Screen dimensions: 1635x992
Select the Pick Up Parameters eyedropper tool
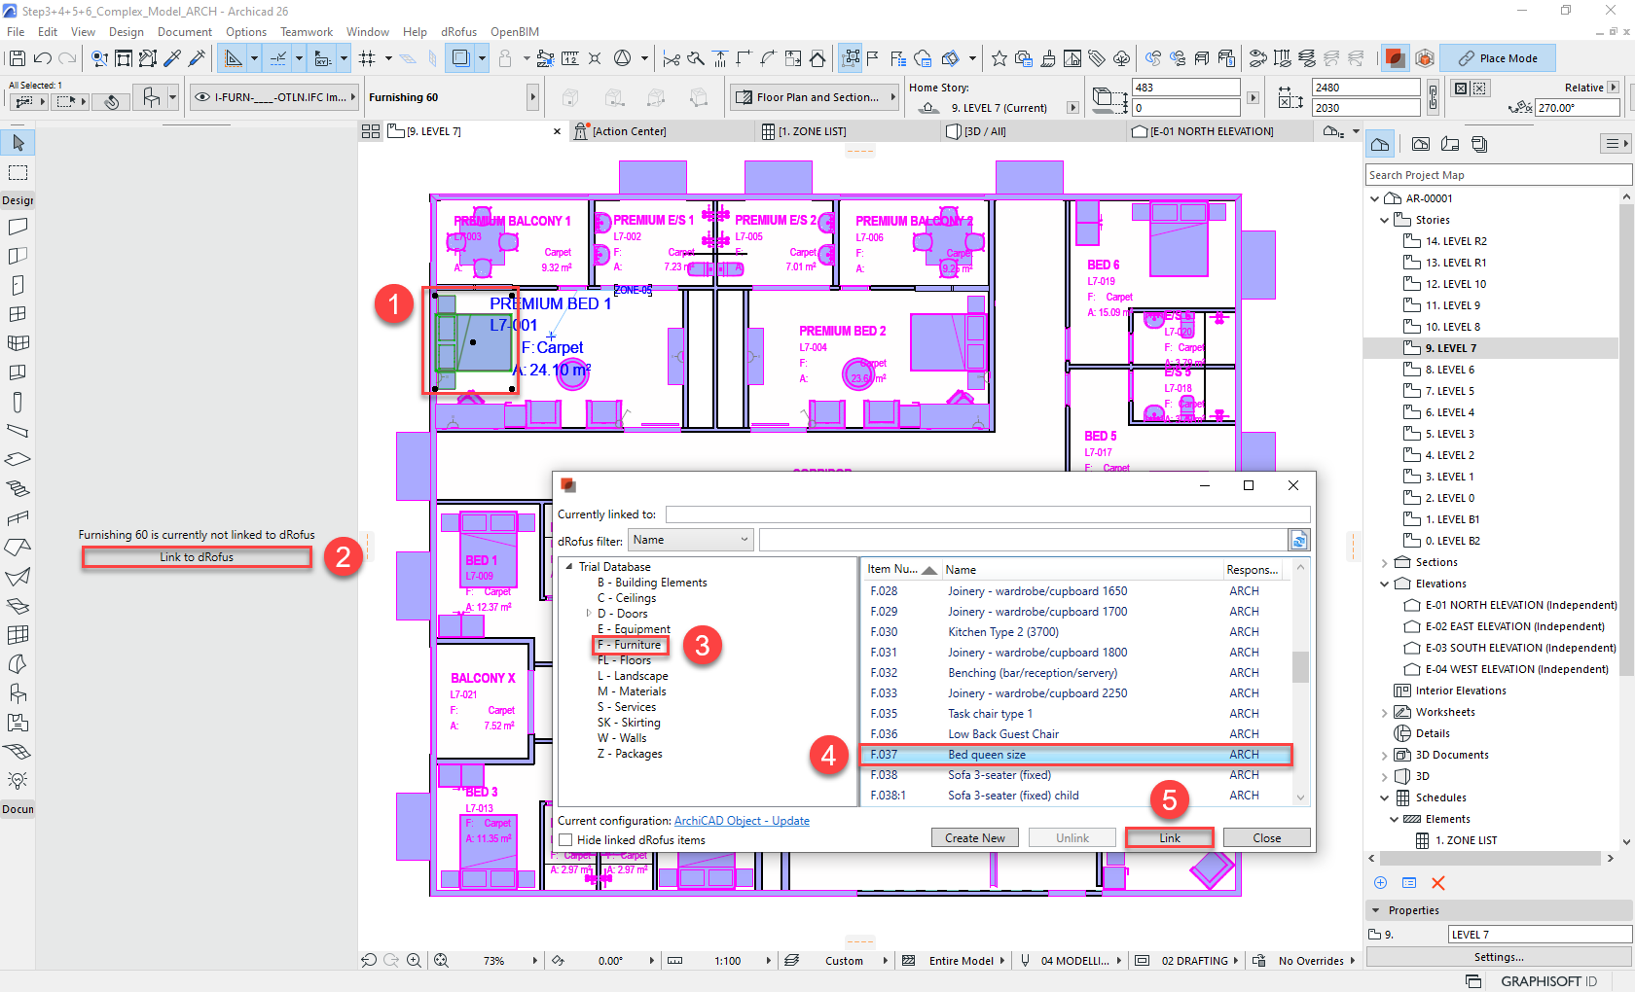pos(171,58)
